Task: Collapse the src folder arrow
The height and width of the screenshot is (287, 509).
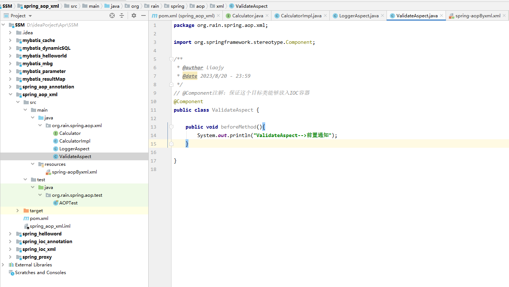Action: pos(18,102)
